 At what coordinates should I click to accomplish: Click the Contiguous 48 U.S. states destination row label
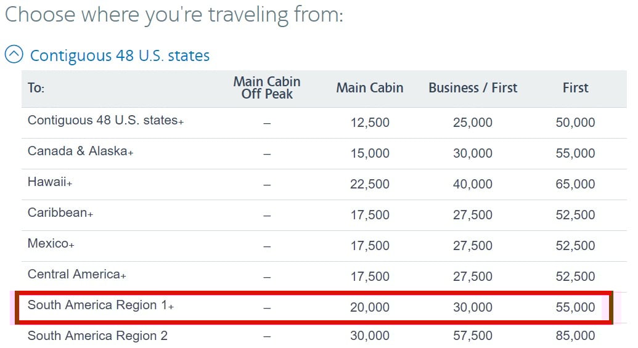pos(106,120)
